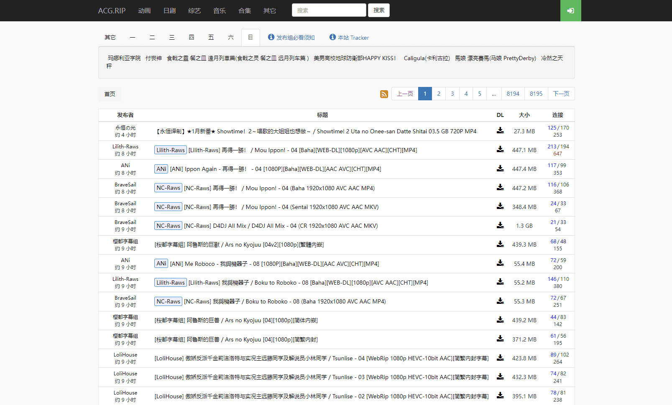Open the 发布组必看须知 info link

coord(291,38)
